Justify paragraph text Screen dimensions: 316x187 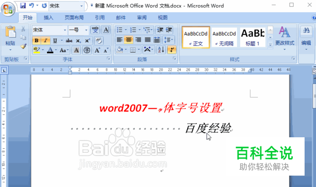tap(147, 40)
